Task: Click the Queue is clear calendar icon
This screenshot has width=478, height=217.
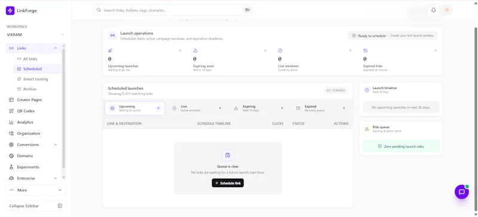Action: click(228, 155)
